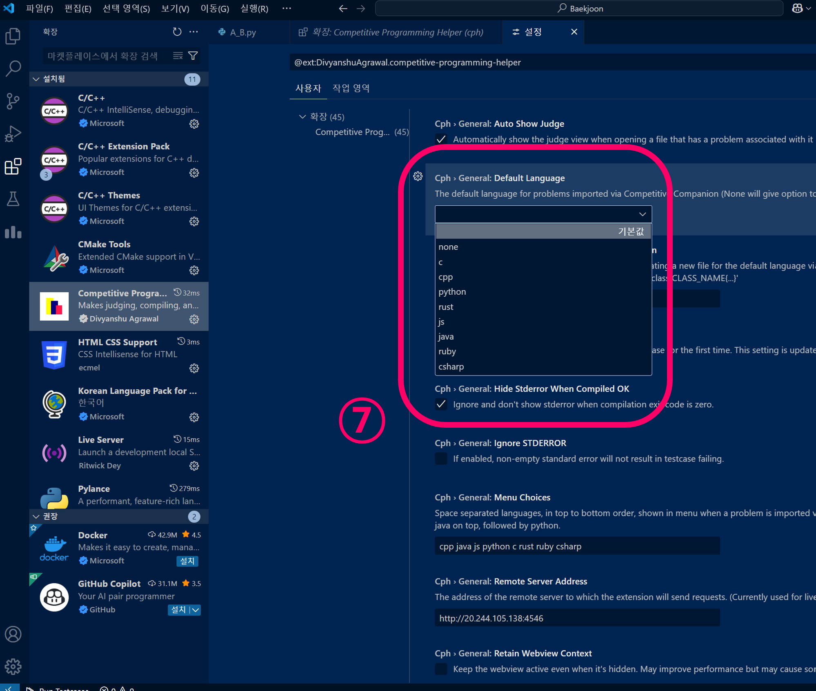Click the filter extensions funnel icon
Viewport: 816px width, 691px height.
pos(193,56)
